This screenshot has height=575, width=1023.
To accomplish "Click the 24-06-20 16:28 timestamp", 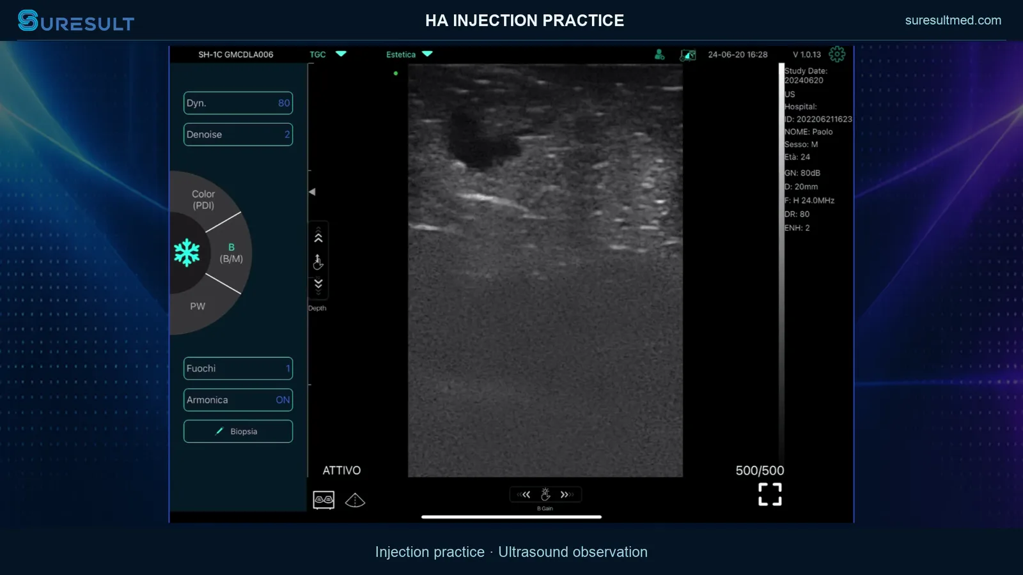I will coord(738,54).
